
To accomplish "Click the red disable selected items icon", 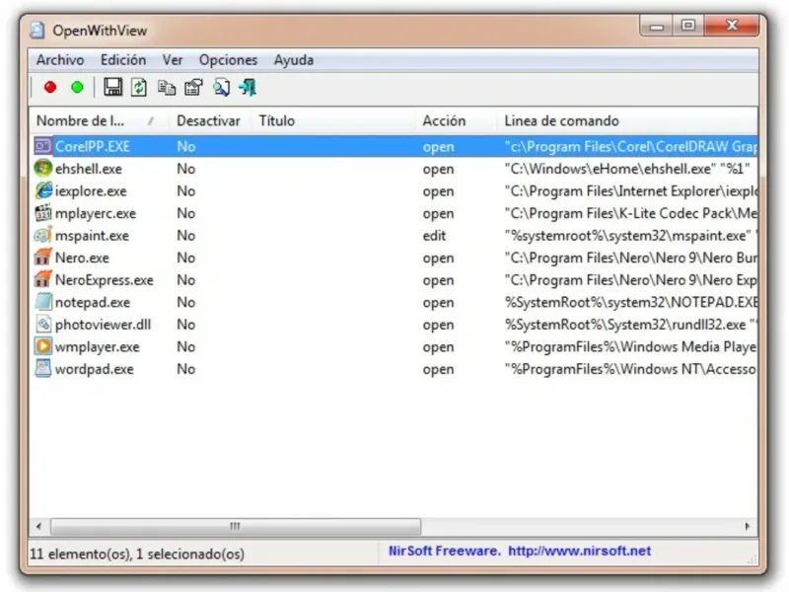I will click(x=50, y=88).
